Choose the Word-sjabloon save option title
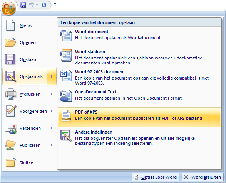The height and width of the screenshot is (183, 226). (x=90, y=52)
